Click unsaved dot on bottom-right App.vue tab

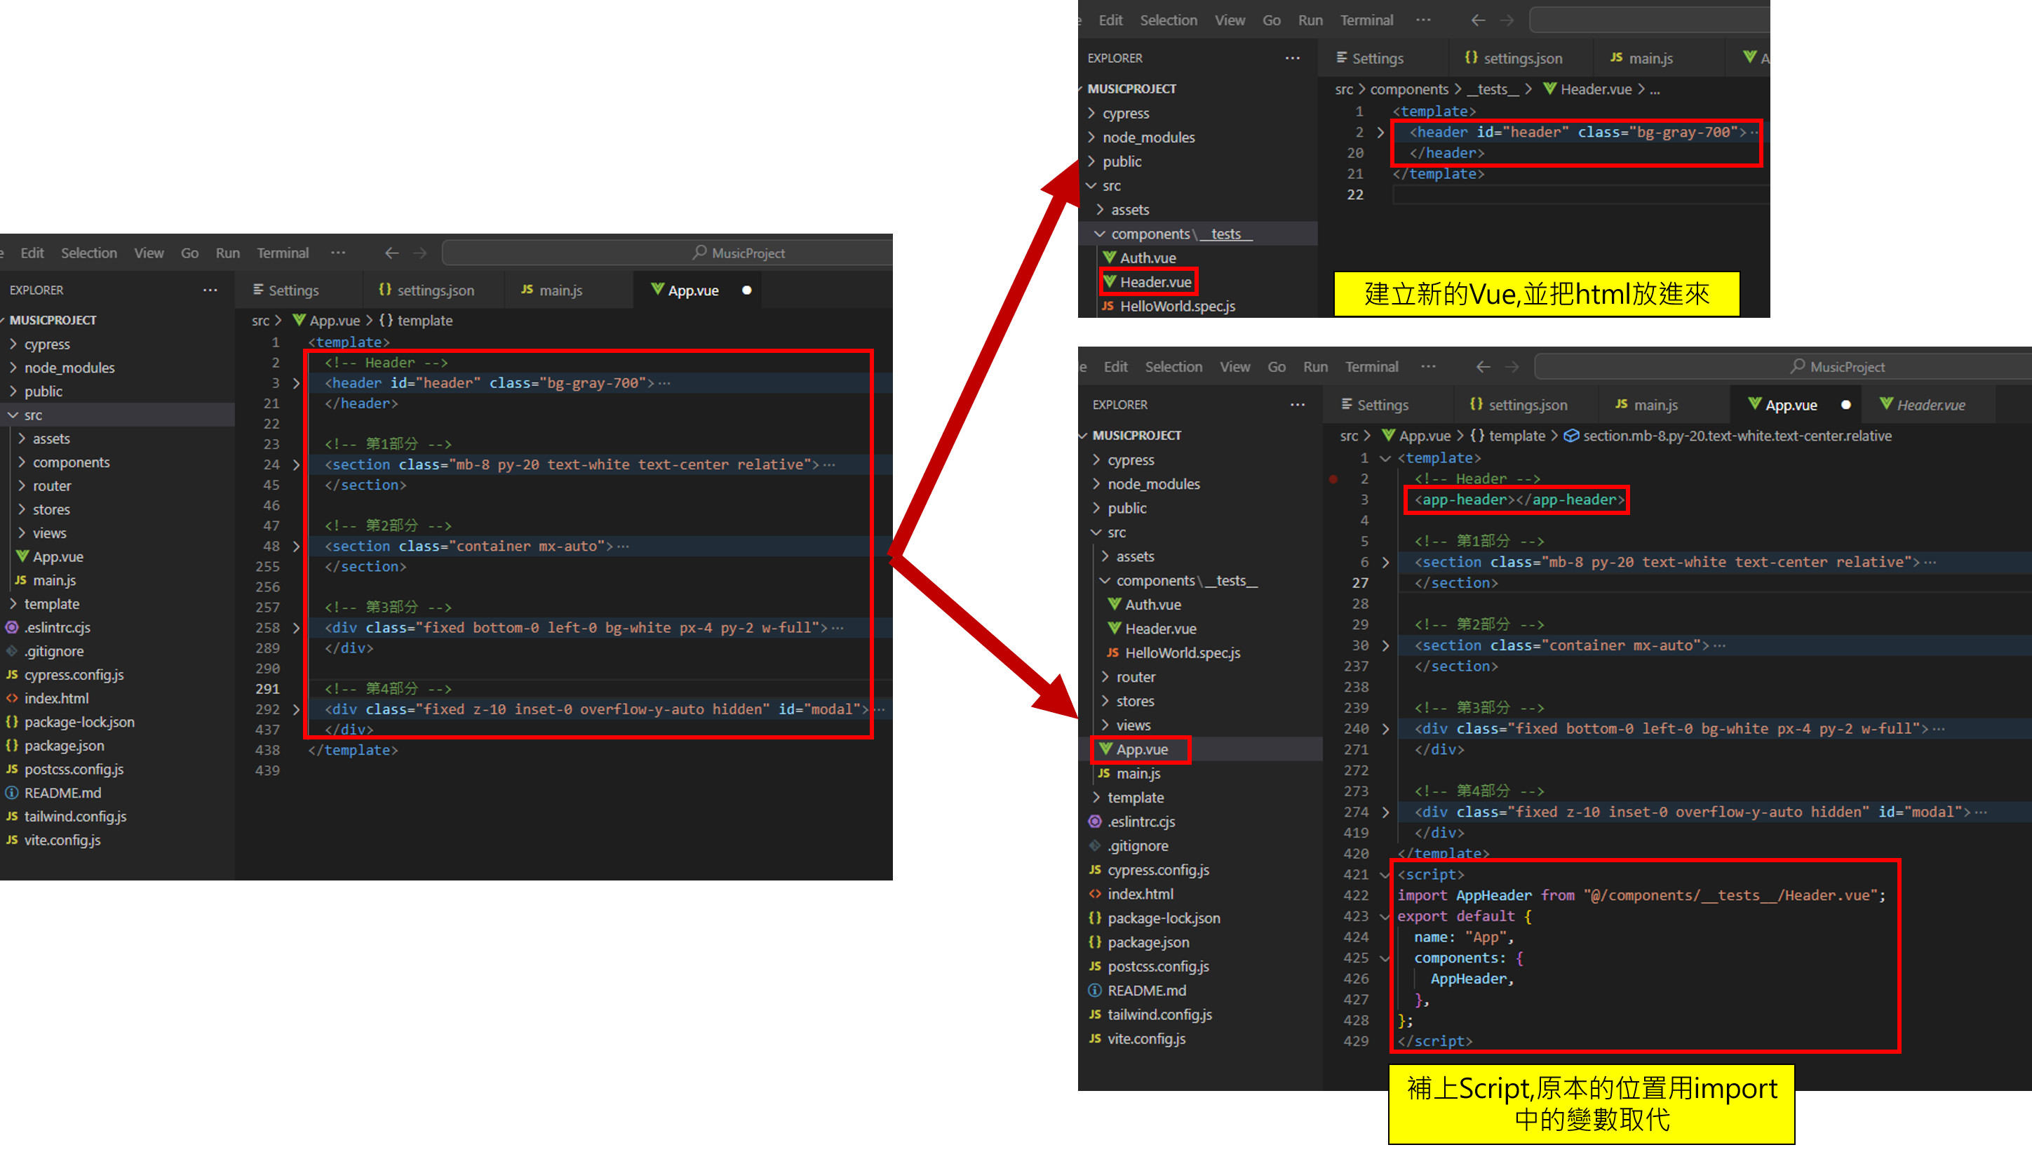(1846, 404)
